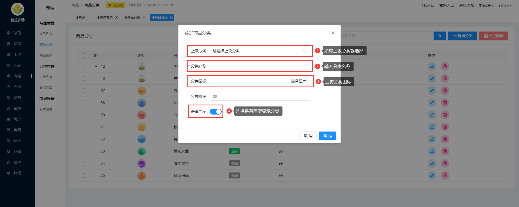Image resolution: width=519 pixels, height=207 pixels.
Task: Click the 智慧农场 logo
Action: tap(18, 10)
